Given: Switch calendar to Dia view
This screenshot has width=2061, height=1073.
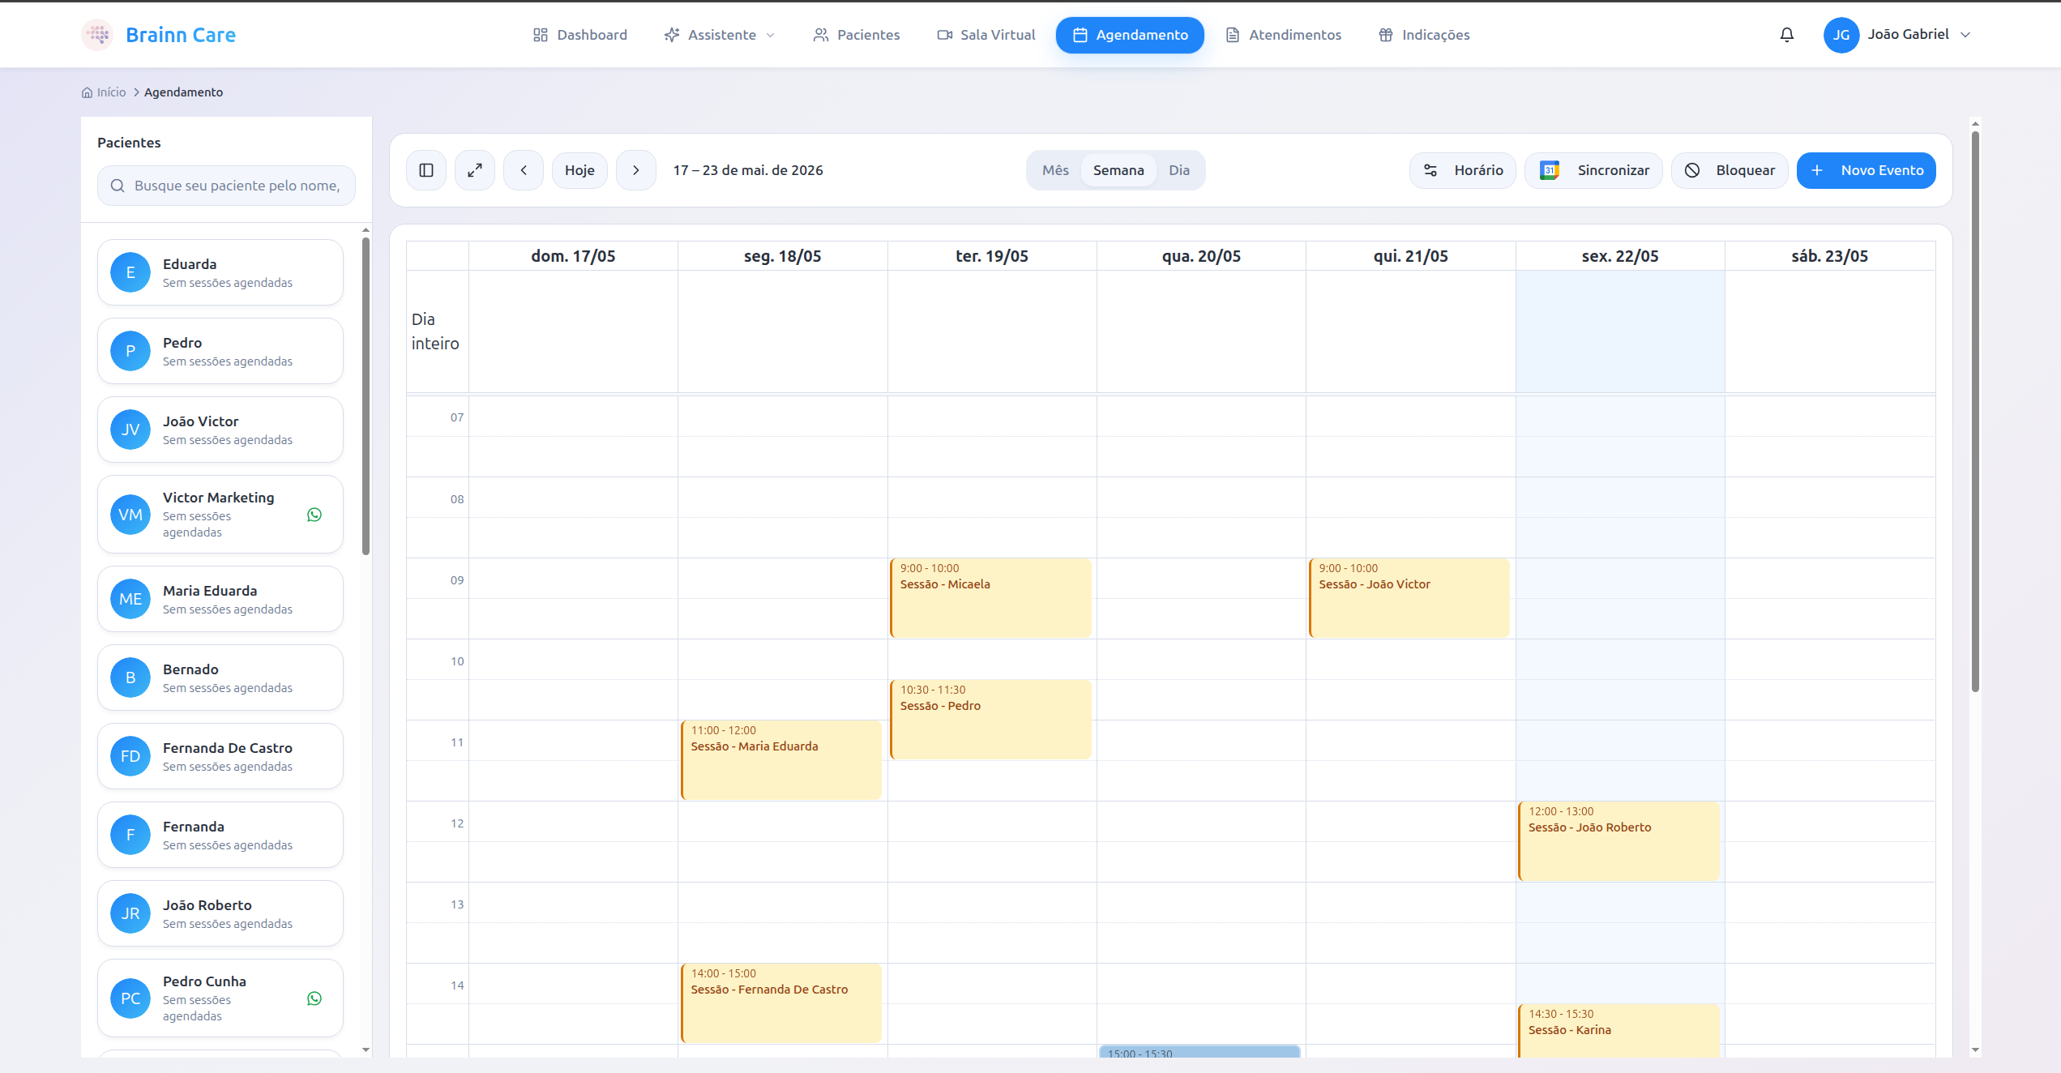Looking at the screenshot, I should point(1179,170).
